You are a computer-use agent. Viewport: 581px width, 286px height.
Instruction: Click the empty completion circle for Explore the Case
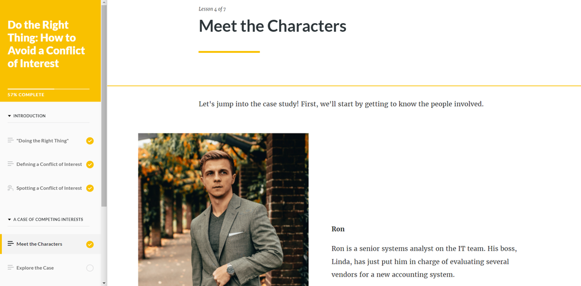[x=90, y=268]
